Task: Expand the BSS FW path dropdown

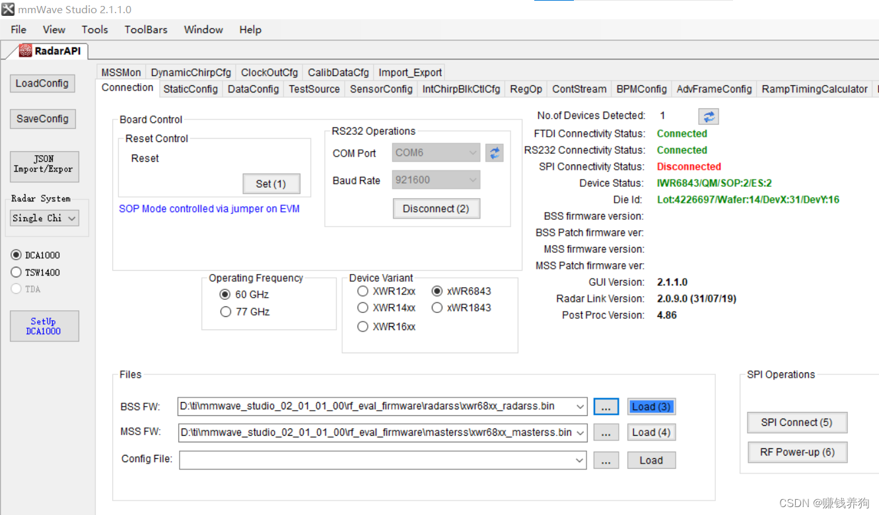Action: click(x=580, y=406)
